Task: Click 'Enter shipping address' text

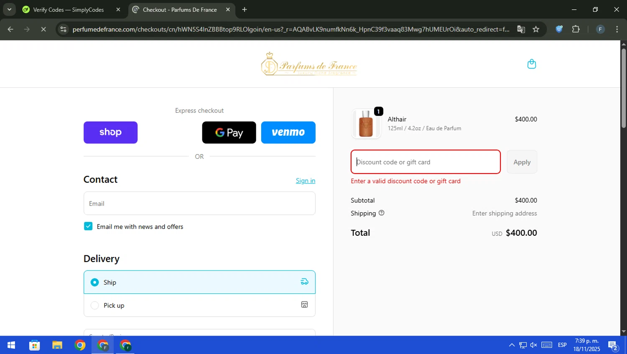Action: tap(505, 213)
